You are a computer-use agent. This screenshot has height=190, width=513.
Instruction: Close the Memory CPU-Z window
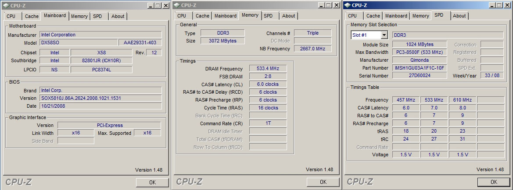coord(336,5)
